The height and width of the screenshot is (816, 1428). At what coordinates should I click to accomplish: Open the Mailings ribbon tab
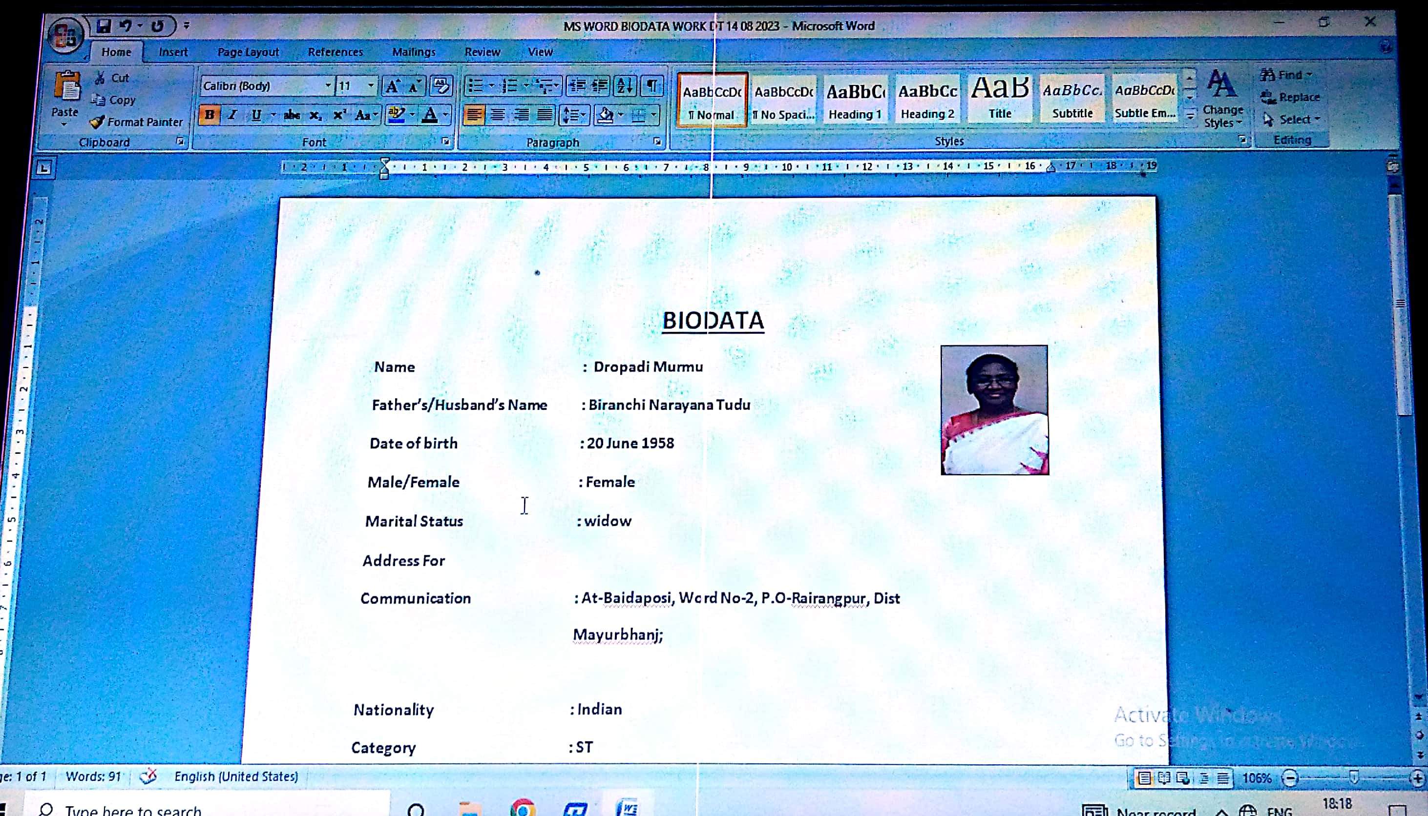tap(413, 52)
